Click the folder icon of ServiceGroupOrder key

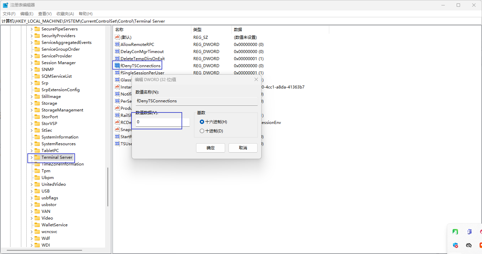click(37, 49)
